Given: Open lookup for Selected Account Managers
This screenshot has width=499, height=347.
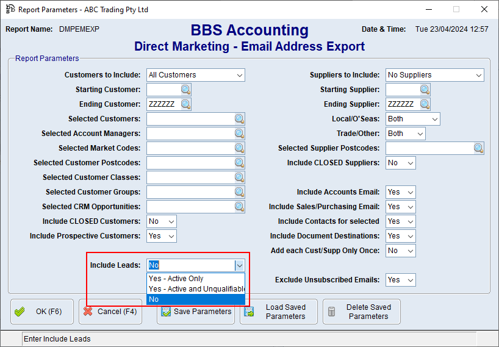Looking at the screenshot, I should [239, 134].
